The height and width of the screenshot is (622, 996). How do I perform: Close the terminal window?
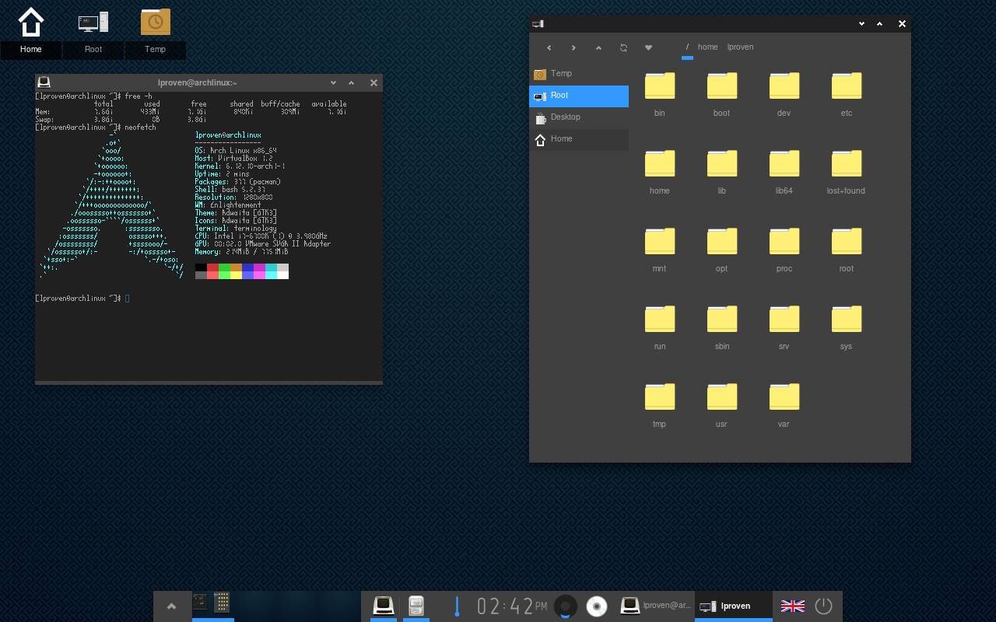(373, 82)
